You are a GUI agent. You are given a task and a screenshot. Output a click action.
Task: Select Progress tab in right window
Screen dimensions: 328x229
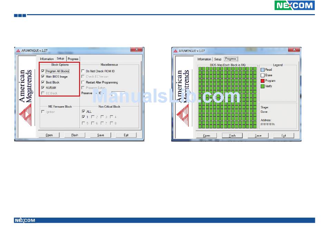coord(231,59)
